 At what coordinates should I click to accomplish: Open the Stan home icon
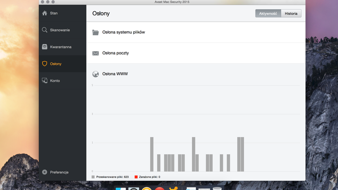click(x=45, y=13)
